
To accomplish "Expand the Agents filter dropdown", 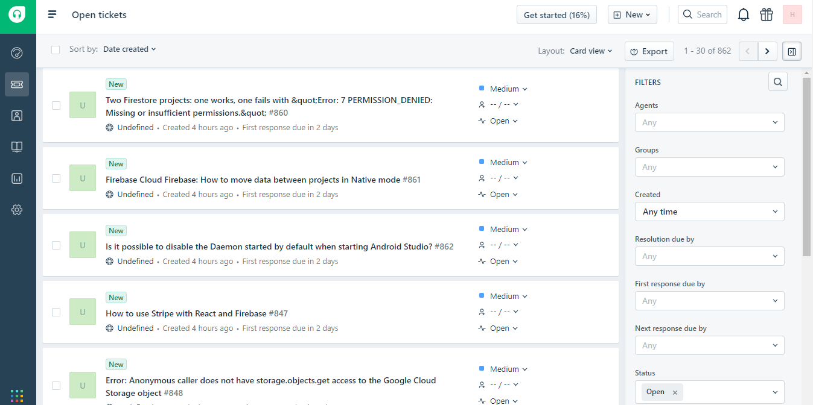I will pos(709,122).
